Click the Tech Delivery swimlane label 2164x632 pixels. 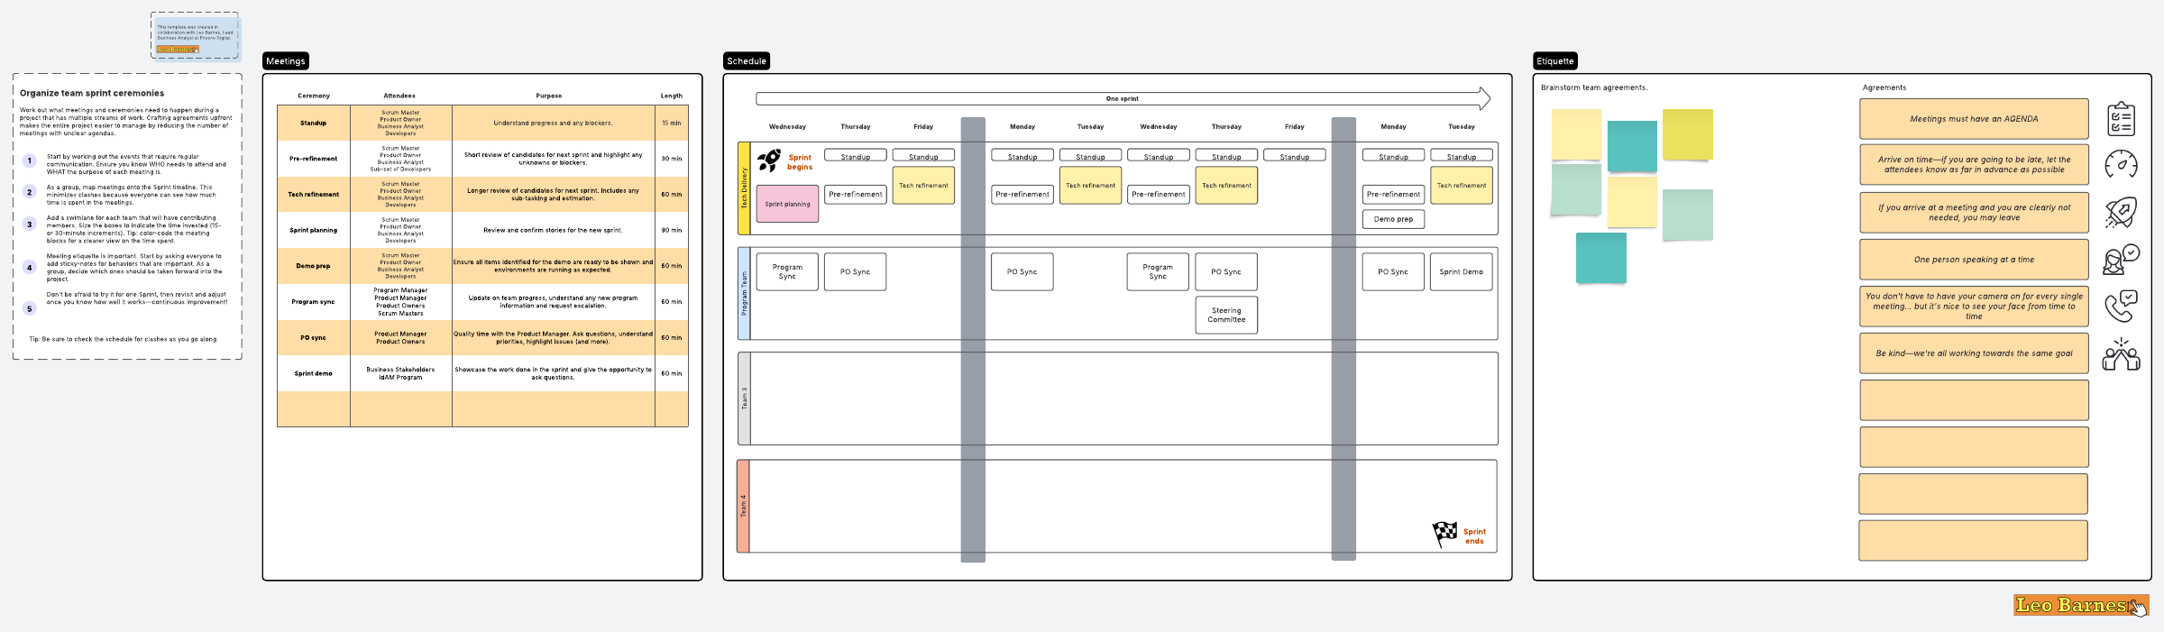click(744, 188)
